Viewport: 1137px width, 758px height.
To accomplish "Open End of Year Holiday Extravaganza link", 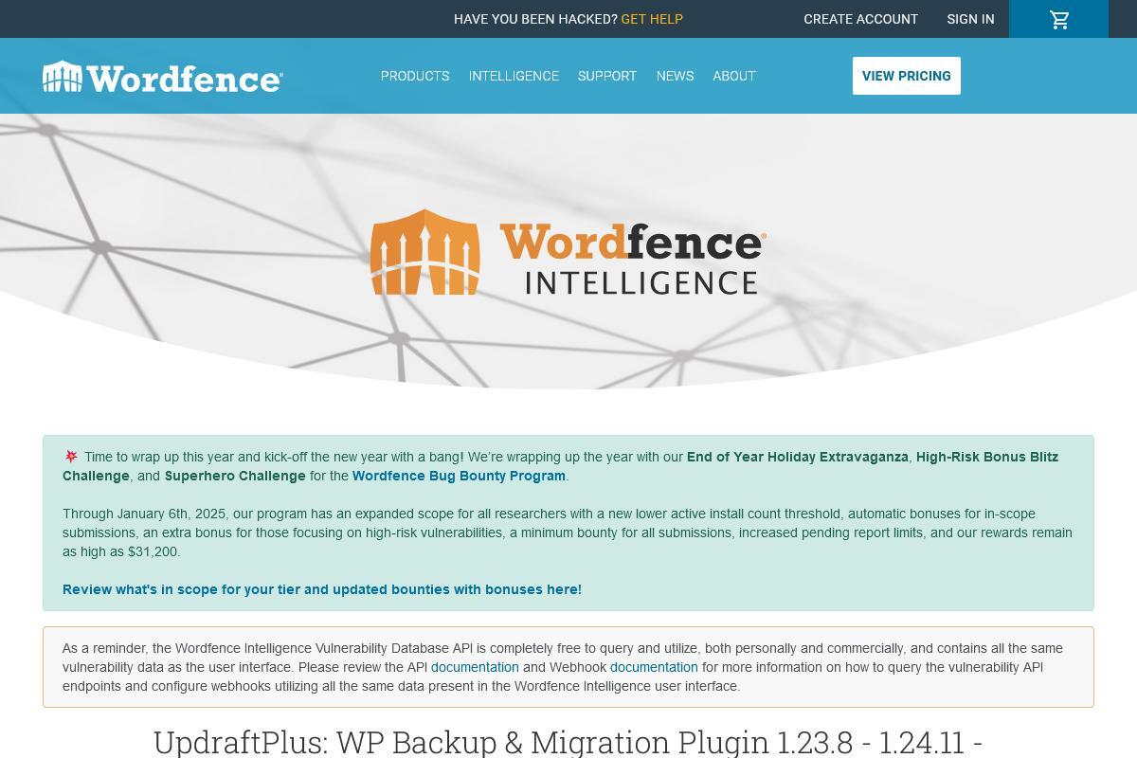I will tap(798, 457).
